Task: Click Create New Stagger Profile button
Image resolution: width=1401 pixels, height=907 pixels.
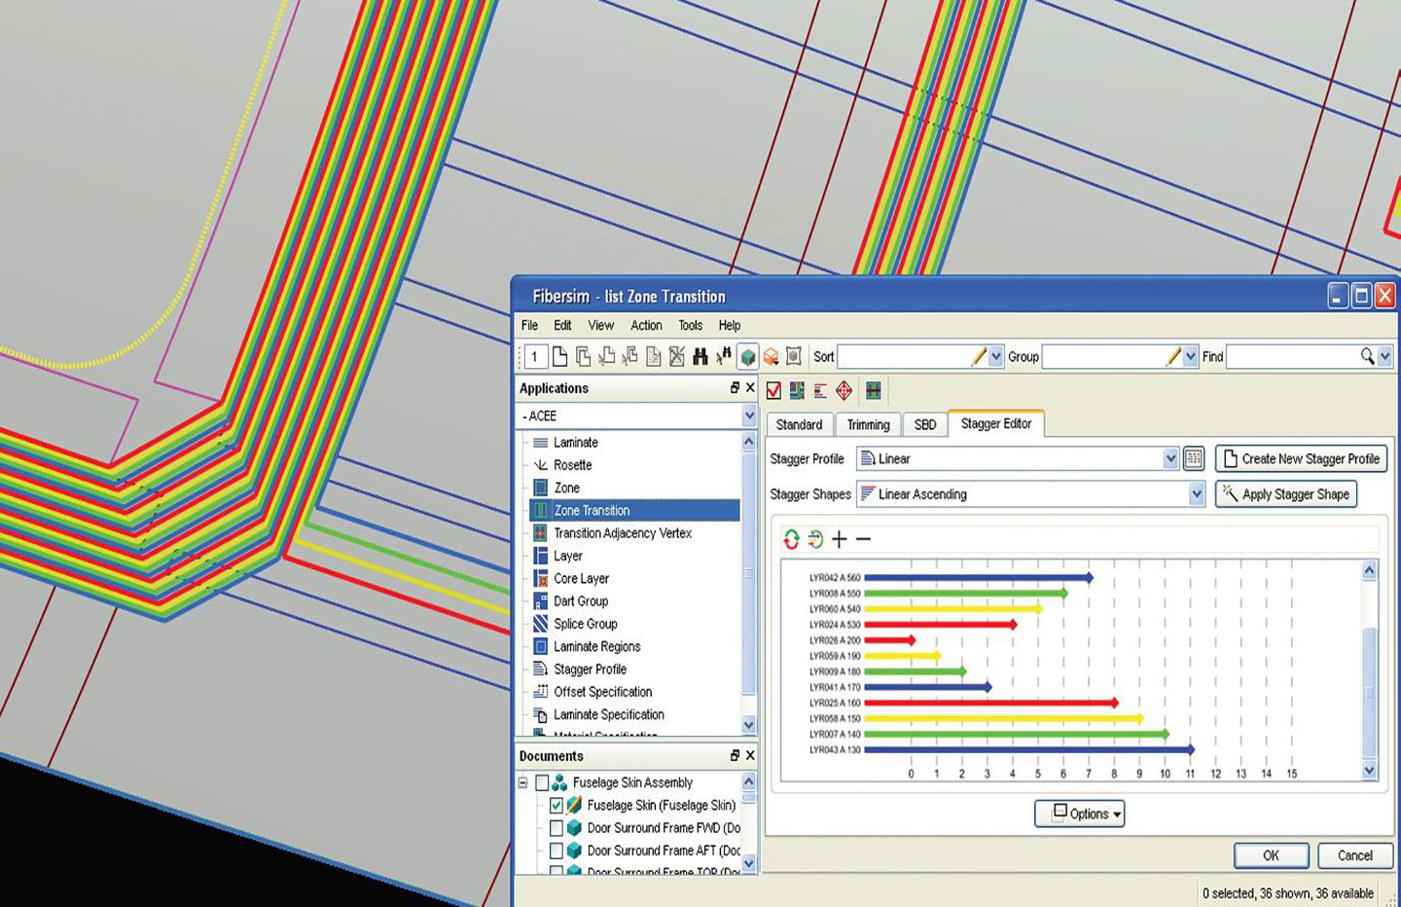Action: [1301, 458]
